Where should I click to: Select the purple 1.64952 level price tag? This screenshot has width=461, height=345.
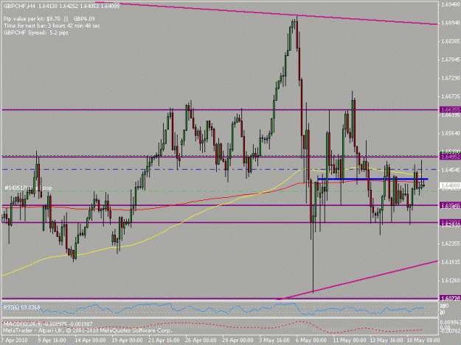coord(450,157)
